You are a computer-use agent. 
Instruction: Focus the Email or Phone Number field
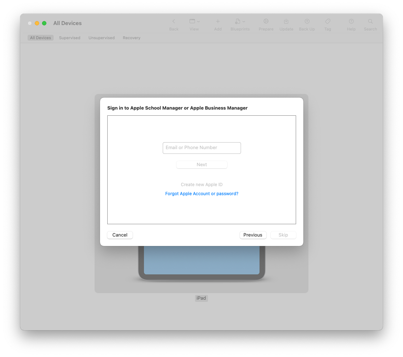pos(202,148)
